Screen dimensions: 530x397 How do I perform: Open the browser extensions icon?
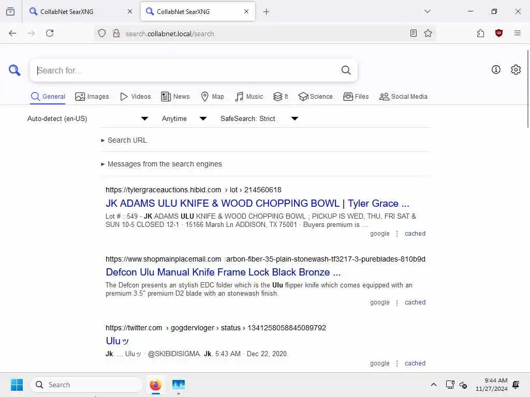tap(481, 33)
